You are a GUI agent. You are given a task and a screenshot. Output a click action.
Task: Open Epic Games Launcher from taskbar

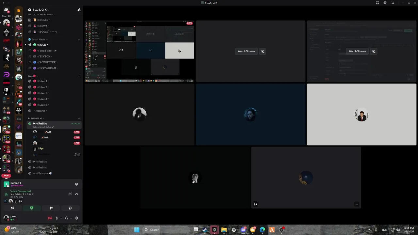pos(214,230)
